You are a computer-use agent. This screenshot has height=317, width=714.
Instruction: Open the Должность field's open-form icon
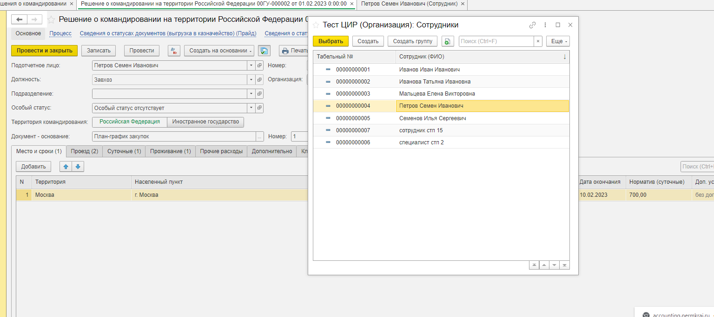260,79
